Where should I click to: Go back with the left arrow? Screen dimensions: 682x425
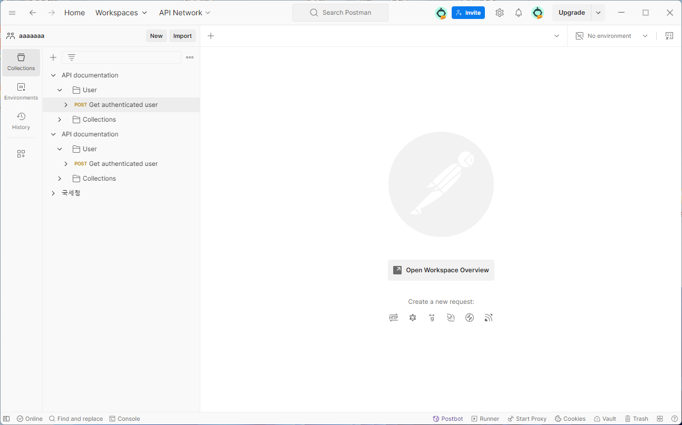coord(33,13)
